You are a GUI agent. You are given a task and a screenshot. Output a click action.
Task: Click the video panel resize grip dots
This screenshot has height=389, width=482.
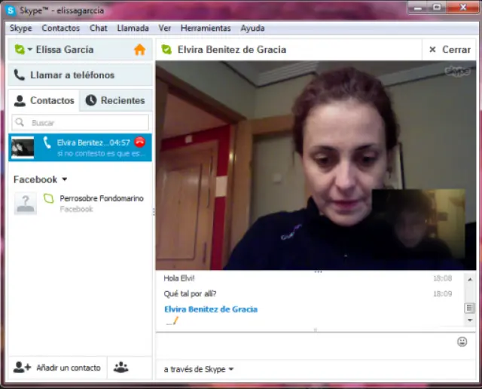pos(318,271)
